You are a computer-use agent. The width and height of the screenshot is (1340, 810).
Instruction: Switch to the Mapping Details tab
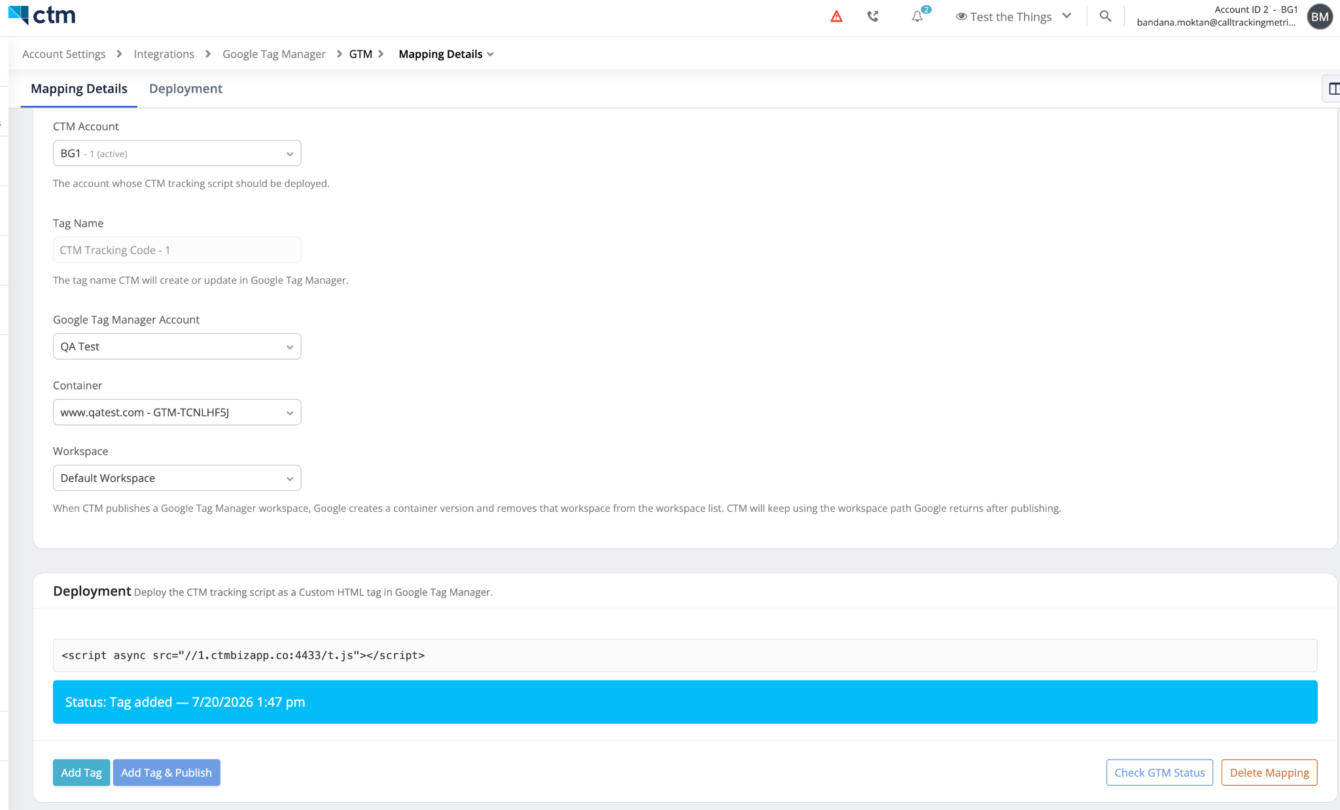[x=79, y=89]
